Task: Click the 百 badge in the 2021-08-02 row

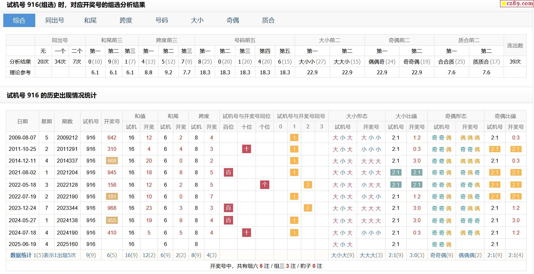Action: (x=228, y=172)
